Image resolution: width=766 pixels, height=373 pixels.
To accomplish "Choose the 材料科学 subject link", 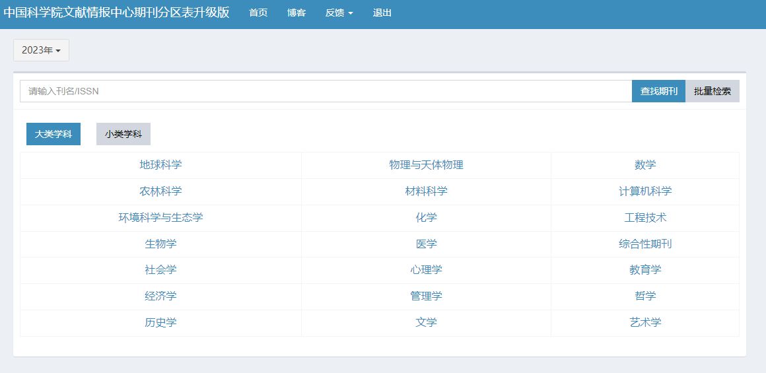I will [x=426, y=191].
